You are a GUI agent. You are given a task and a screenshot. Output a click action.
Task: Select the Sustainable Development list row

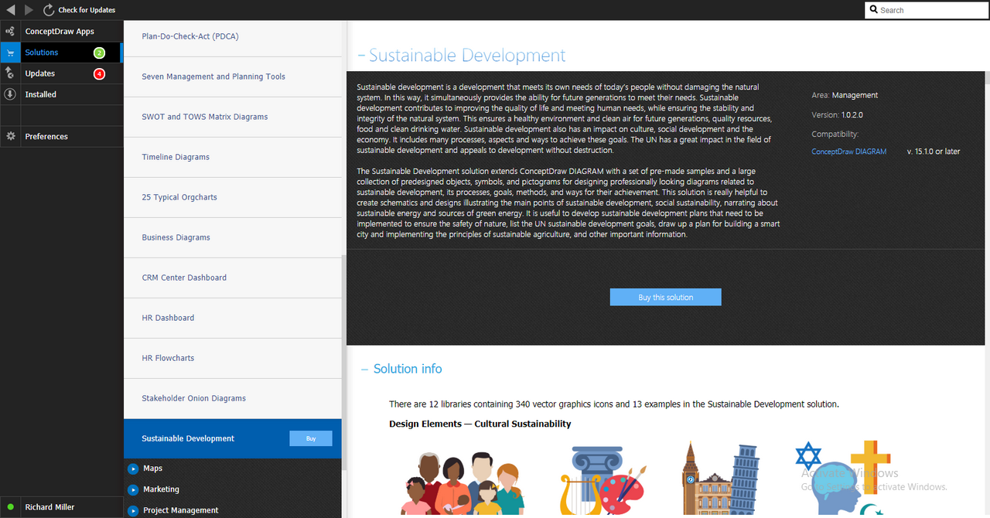pos(233,438)
